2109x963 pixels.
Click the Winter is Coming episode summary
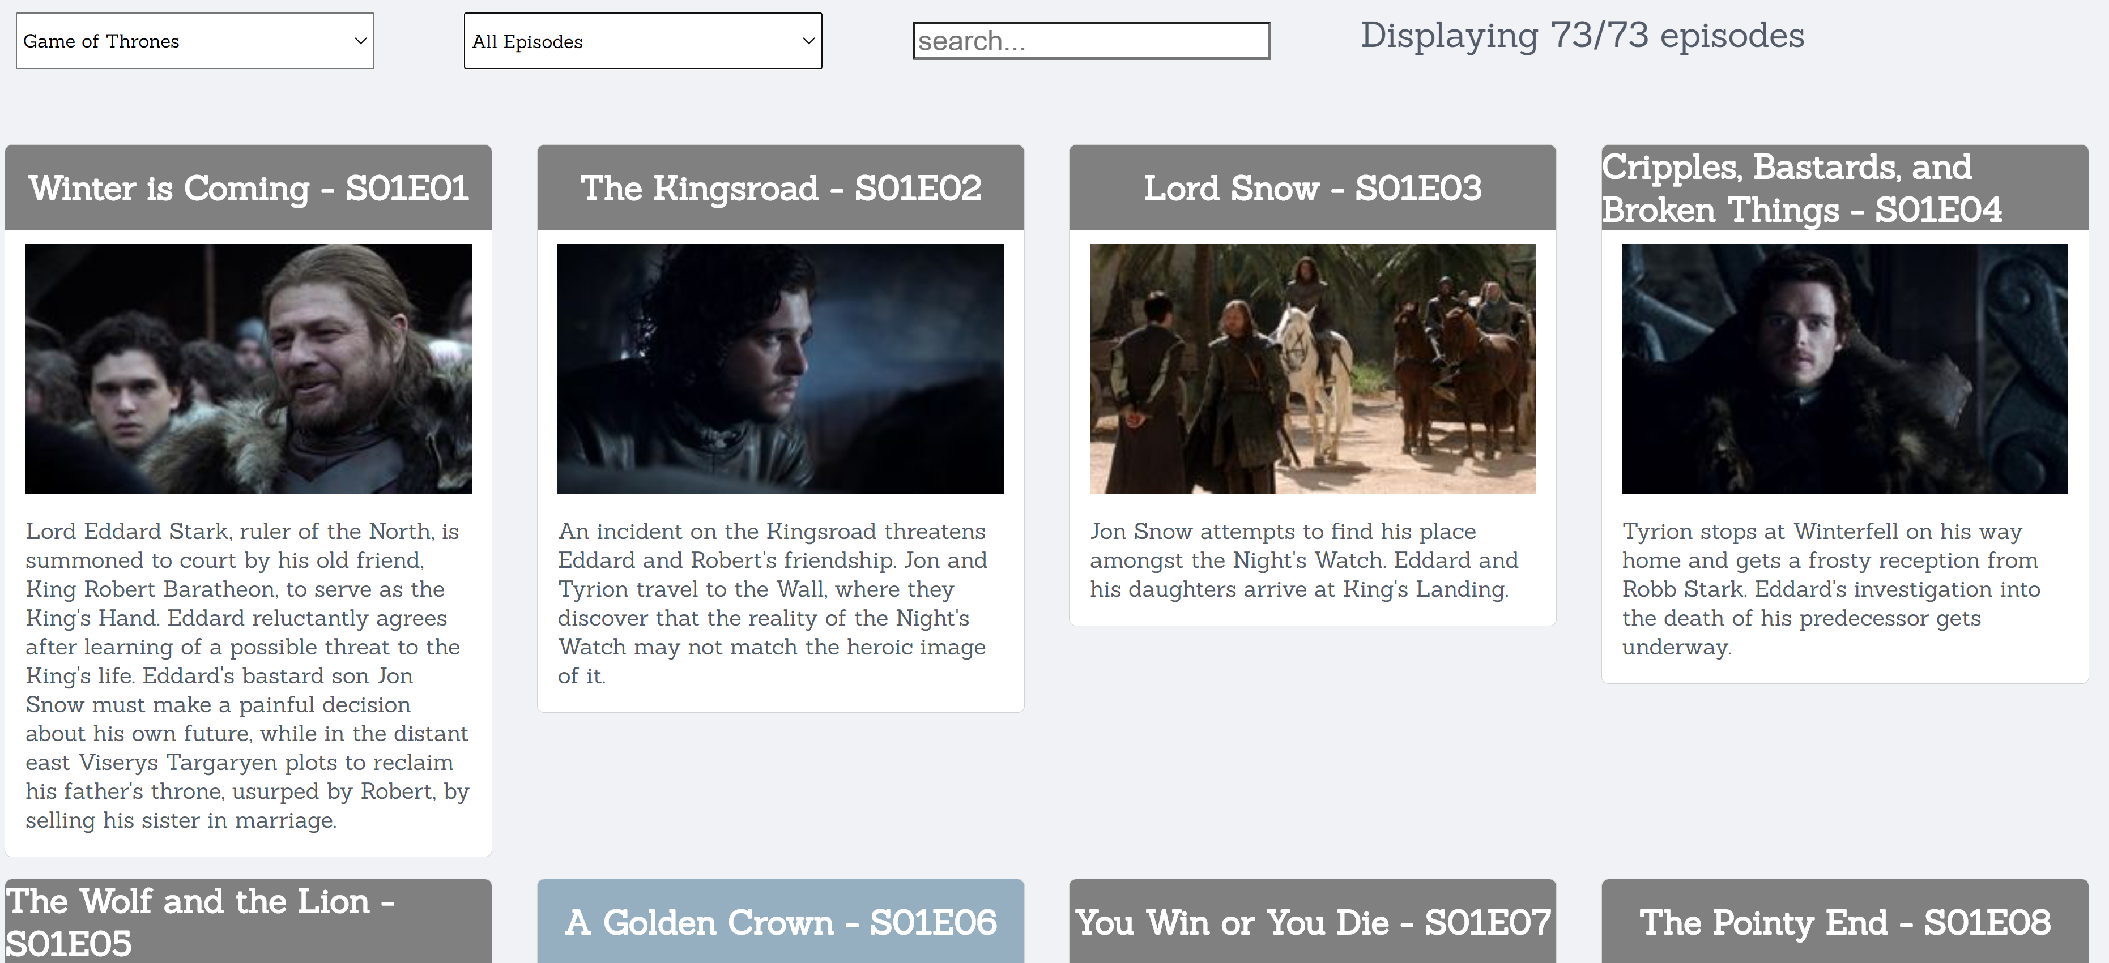[x=247, y=676]
